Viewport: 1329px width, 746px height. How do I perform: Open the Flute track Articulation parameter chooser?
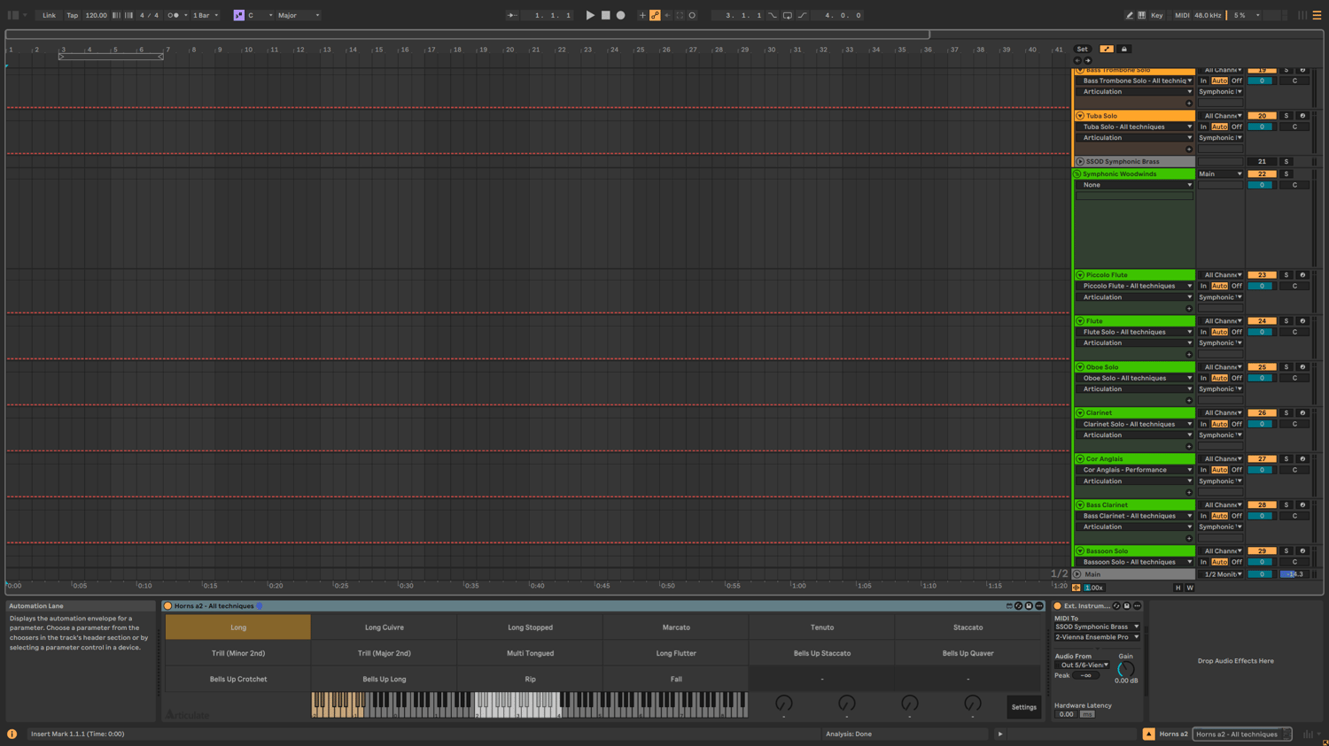[x=1135, y=343]
